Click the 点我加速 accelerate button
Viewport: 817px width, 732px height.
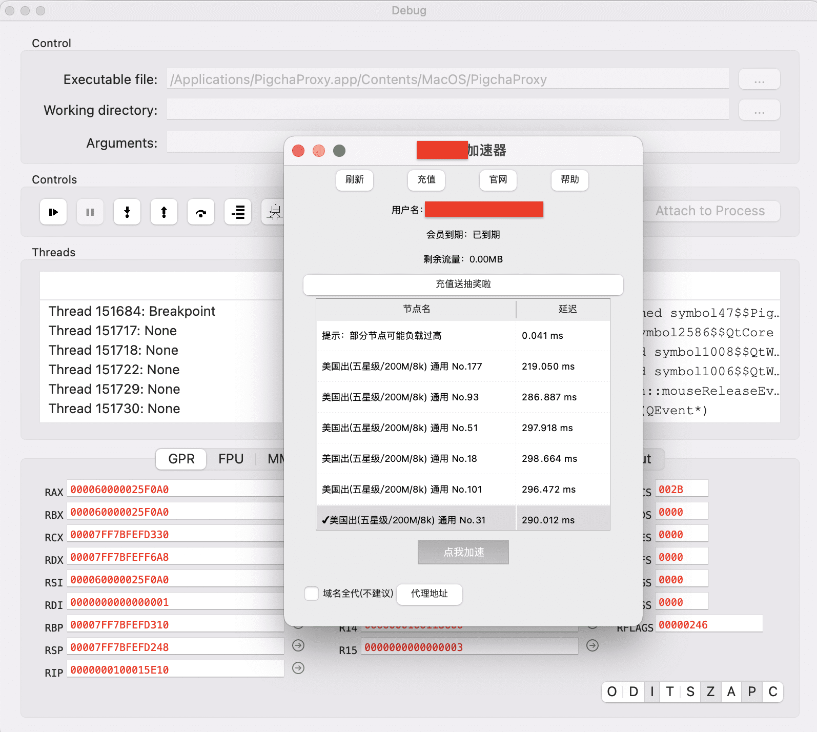tap(463, 552)
